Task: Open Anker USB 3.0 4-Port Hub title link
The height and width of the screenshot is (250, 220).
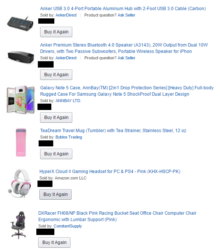Action: 123,9
